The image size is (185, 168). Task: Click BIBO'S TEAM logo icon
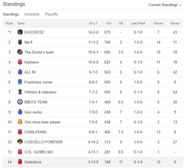(20, 102)
